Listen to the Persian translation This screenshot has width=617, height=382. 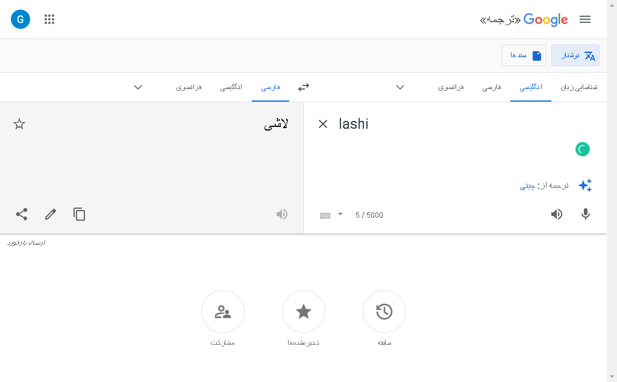tap(282, 214)
